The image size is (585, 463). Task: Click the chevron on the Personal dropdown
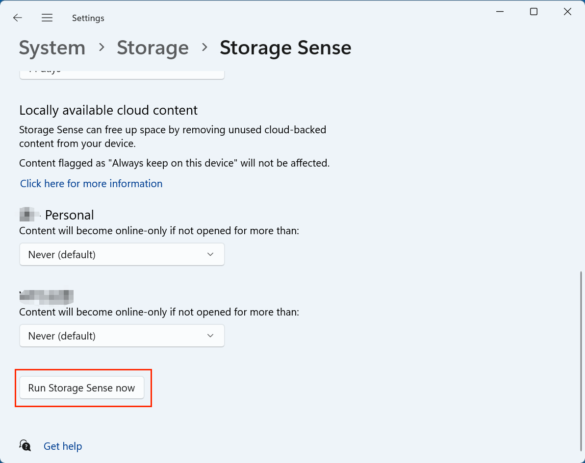(210, 254)
